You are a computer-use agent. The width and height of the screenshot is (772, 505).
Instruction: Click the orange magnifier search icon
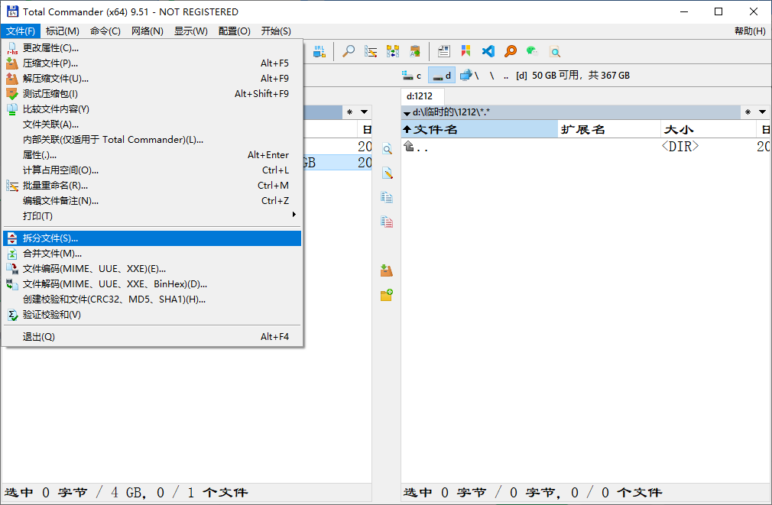511,51
